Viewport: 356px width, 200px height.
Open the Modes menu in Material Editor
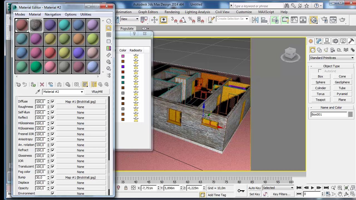coord(20,14)
